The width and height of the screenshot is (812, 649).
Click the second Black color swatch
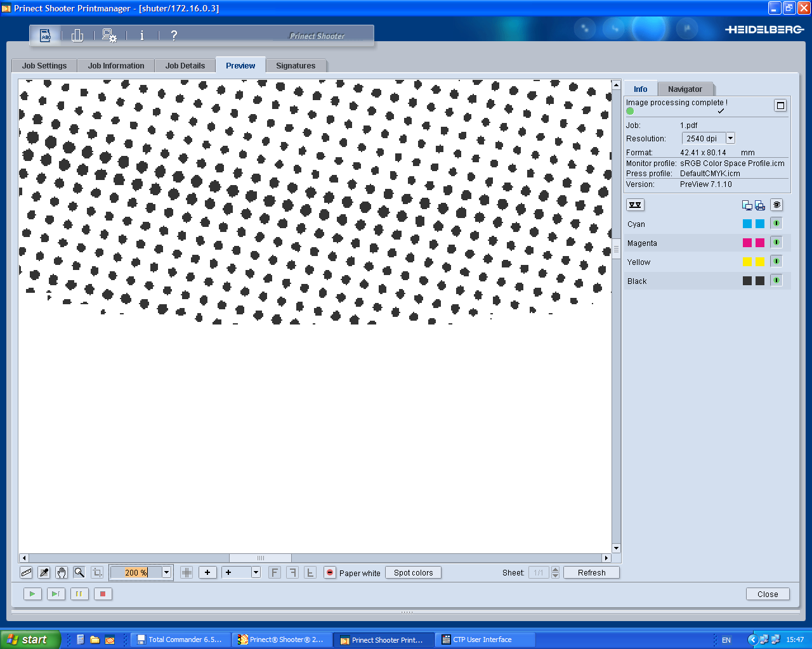point(760,281)
